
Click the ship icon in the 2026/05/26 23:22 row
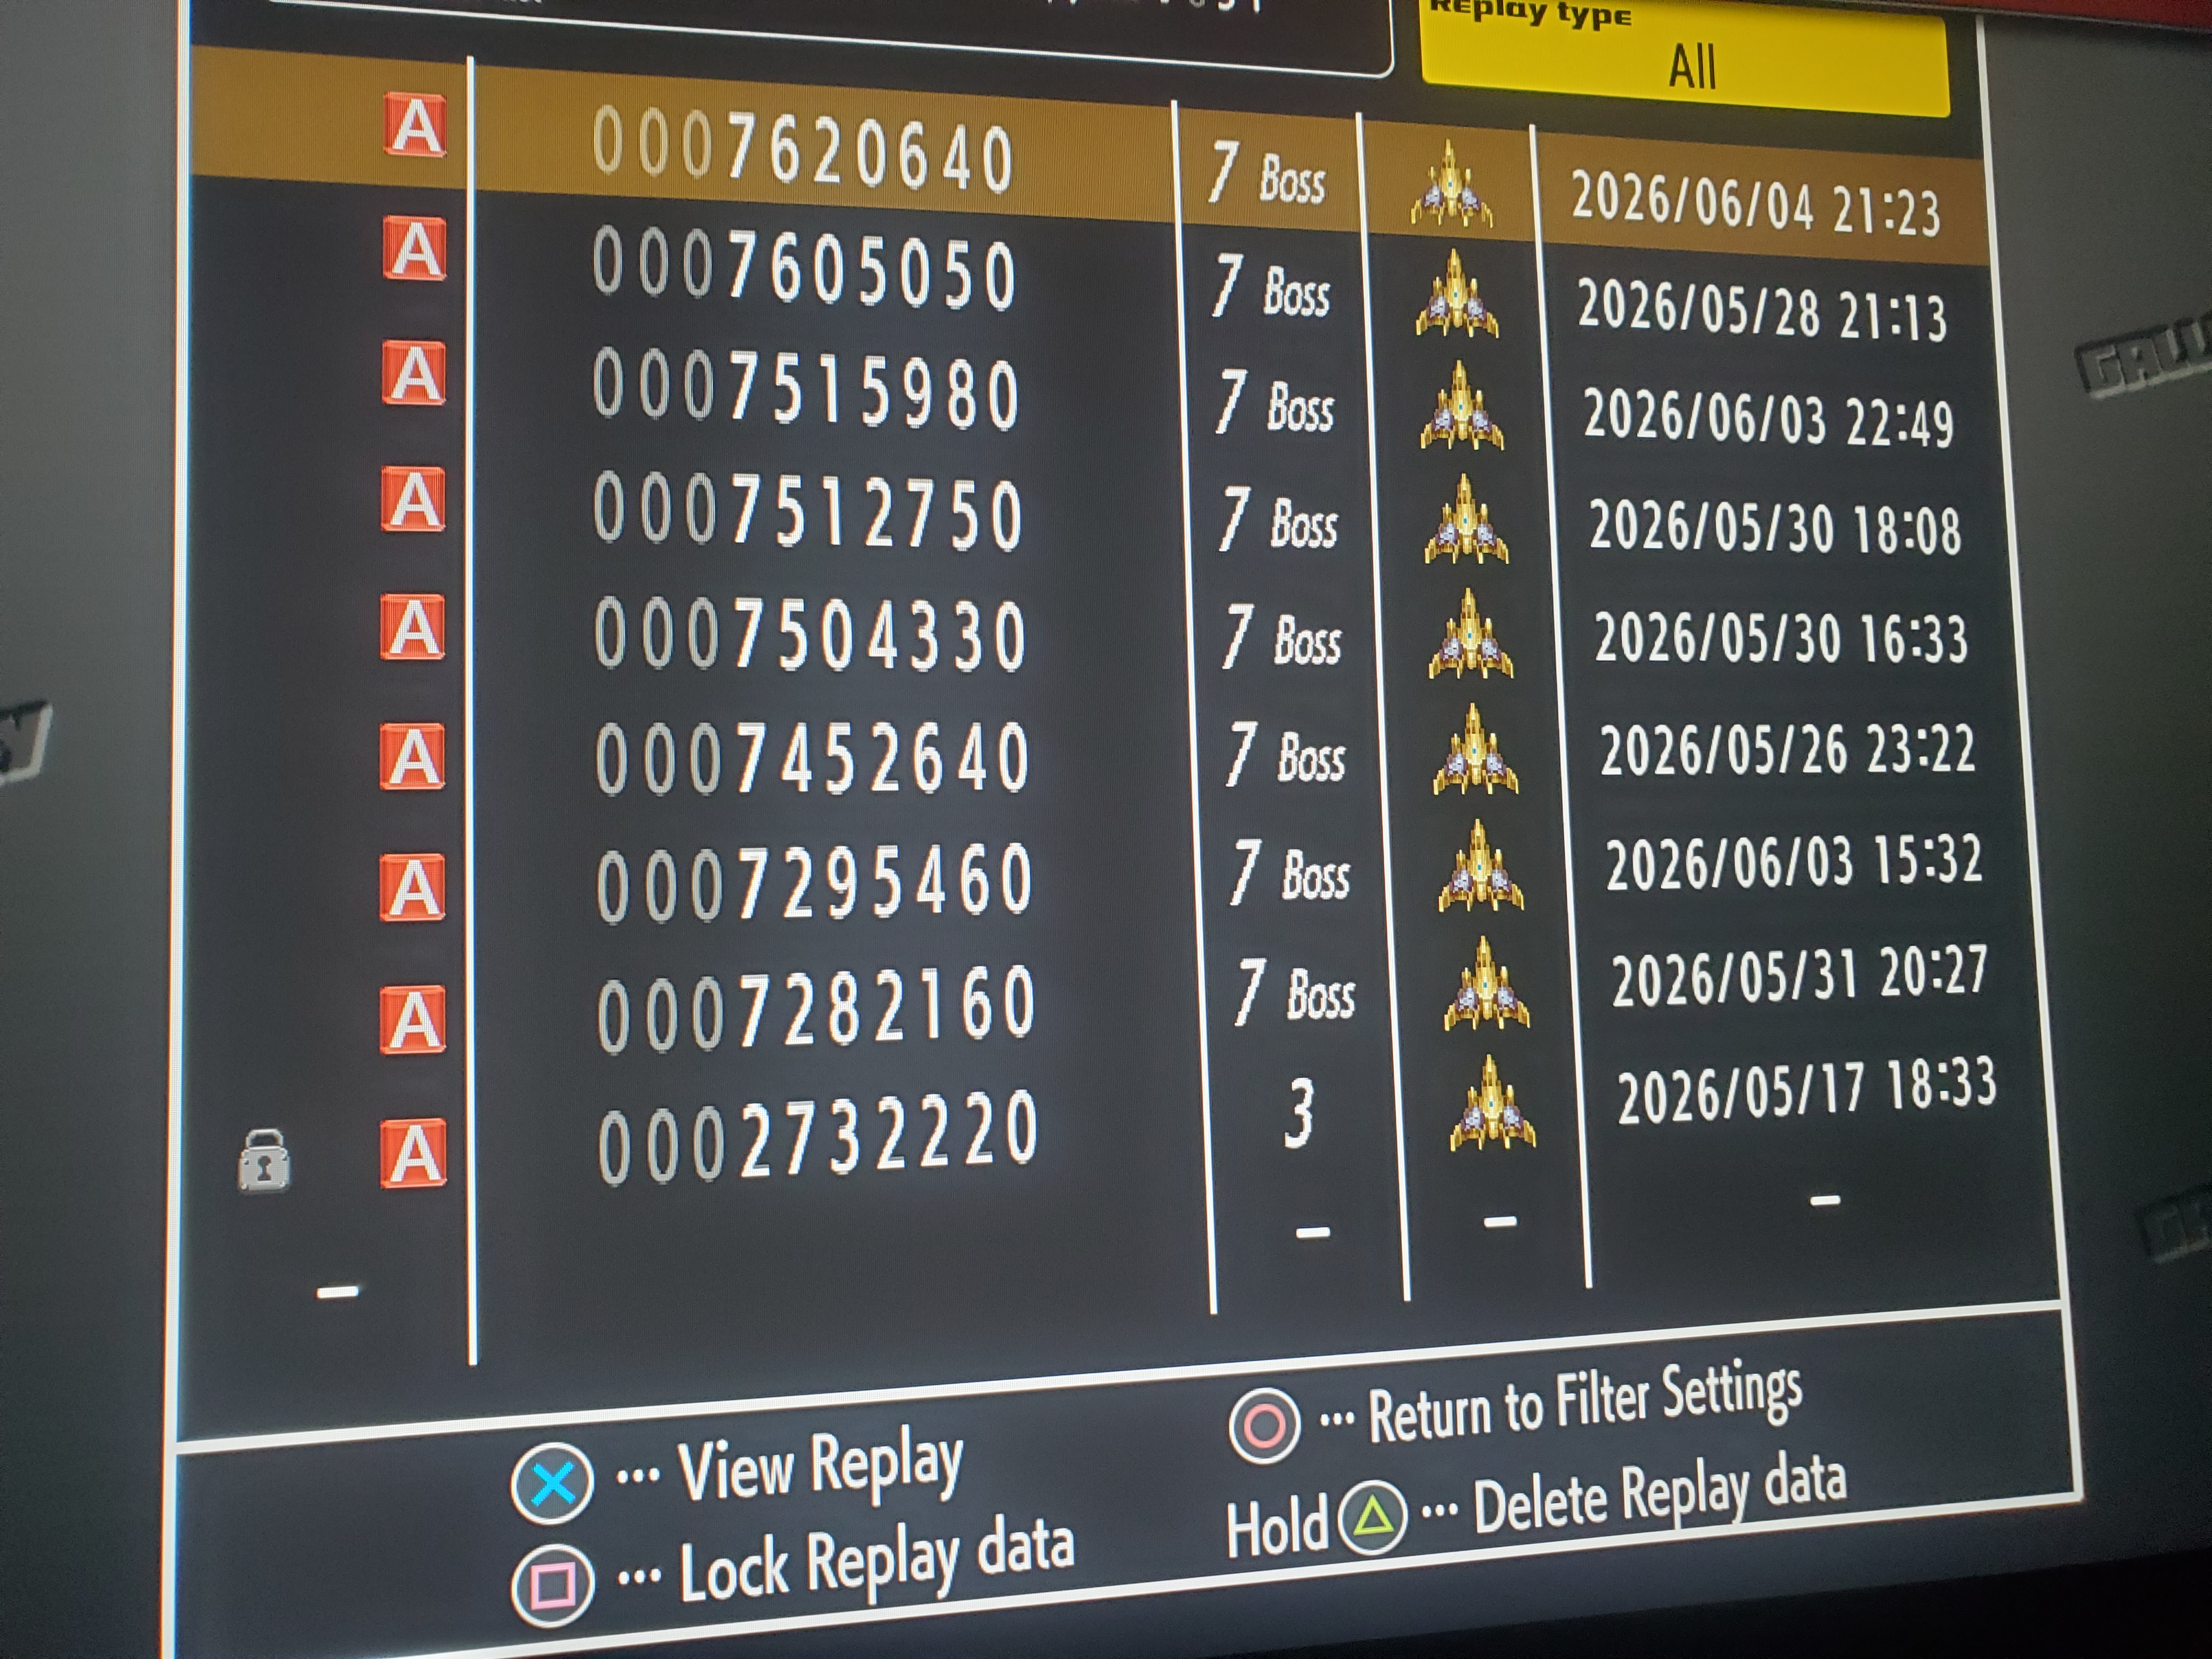point(1475,750)
